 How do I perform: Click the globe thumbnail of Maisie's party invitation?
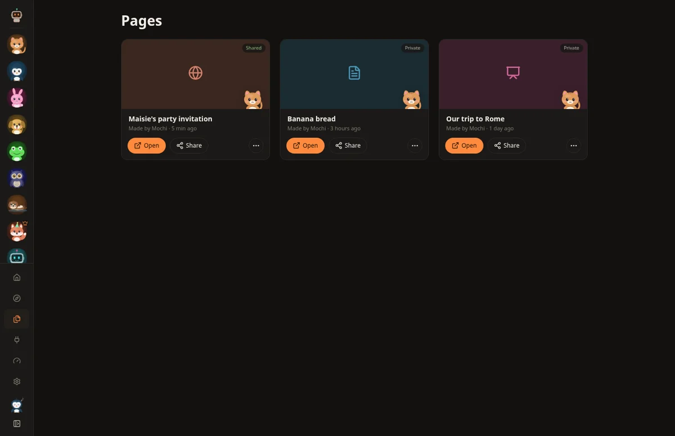point(196,73)
